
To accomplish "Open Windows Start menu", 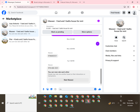I will tap(3, 103).
